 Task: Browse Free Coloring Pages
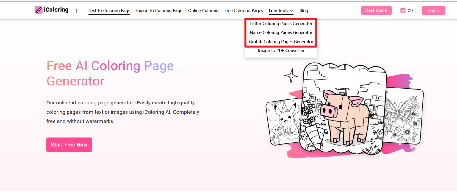click(x=243, y=10)
